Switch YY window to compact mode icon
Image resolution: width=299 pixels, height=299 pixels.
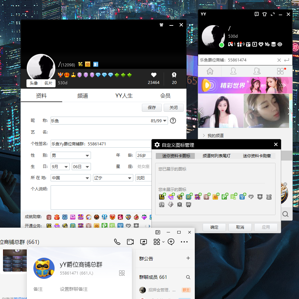click(273, 14)
